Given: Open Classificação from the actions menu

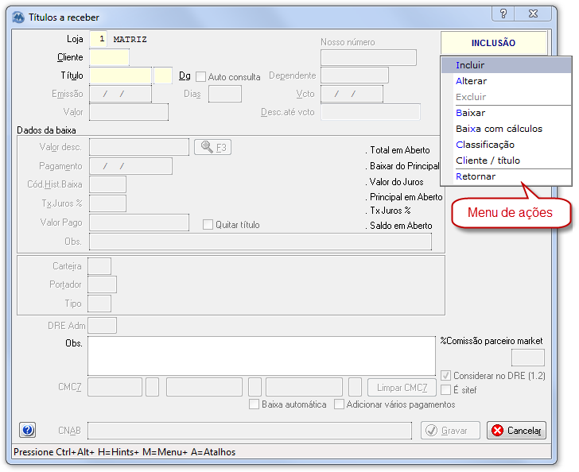Looking at the screenshot, I should pyautogui.click(x=506, y=145).
